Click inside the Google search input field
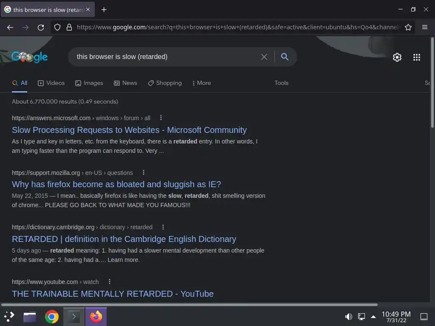The height and width of the screenshot is (326, 435). pos(167,57)
